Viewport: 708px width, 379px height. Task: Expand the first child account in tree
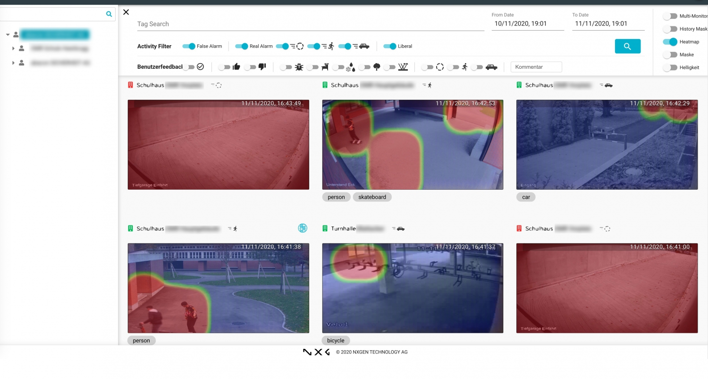tap(13, 48)
